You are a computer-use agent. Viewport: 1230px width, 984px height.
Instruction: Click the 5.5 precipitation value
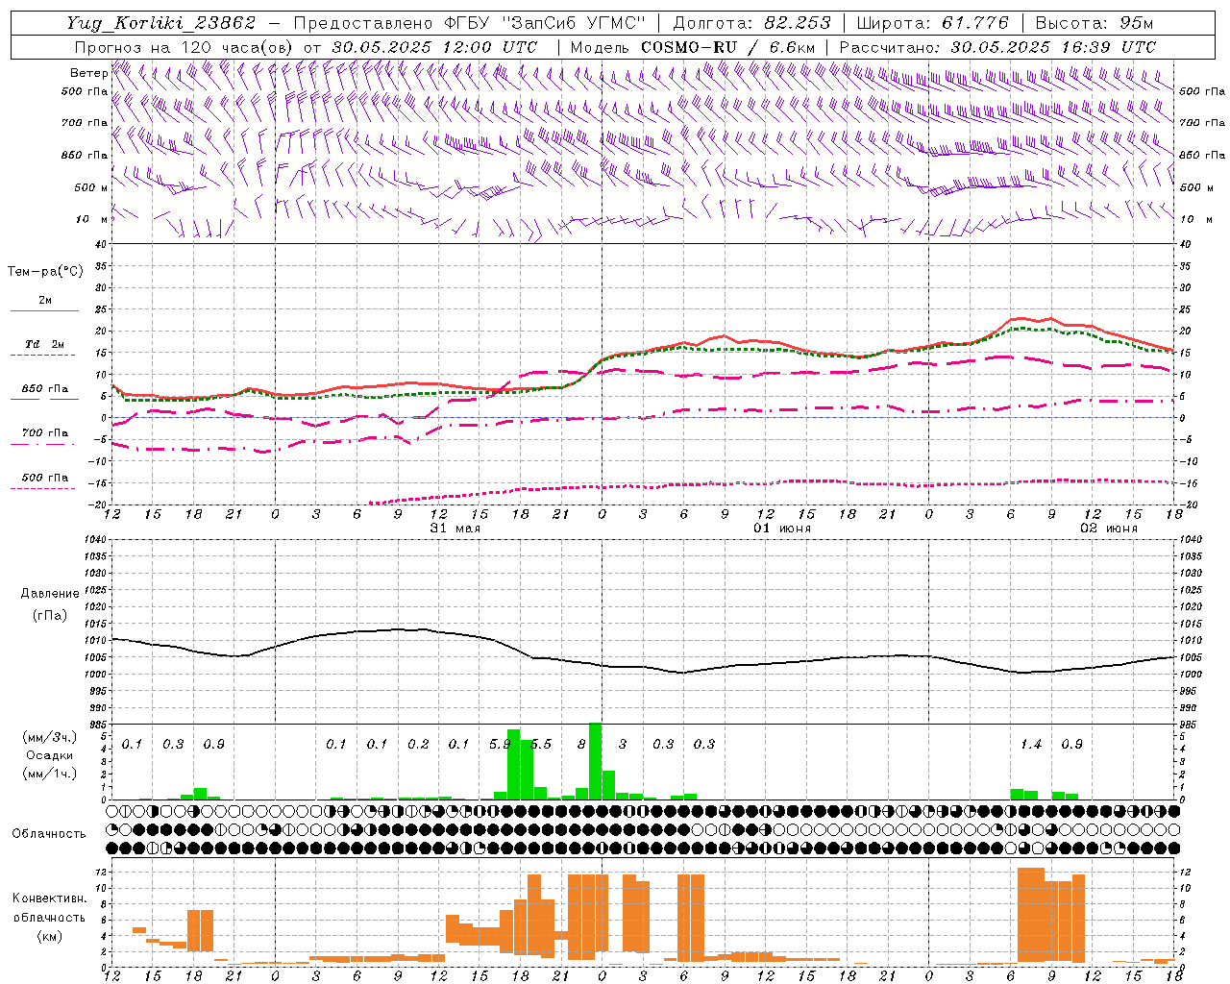[541, 745]
